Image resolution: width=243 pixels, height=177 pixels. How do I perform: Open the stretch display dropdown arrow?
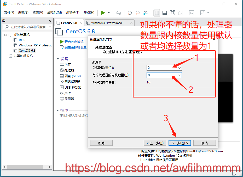tap(208, 13)
